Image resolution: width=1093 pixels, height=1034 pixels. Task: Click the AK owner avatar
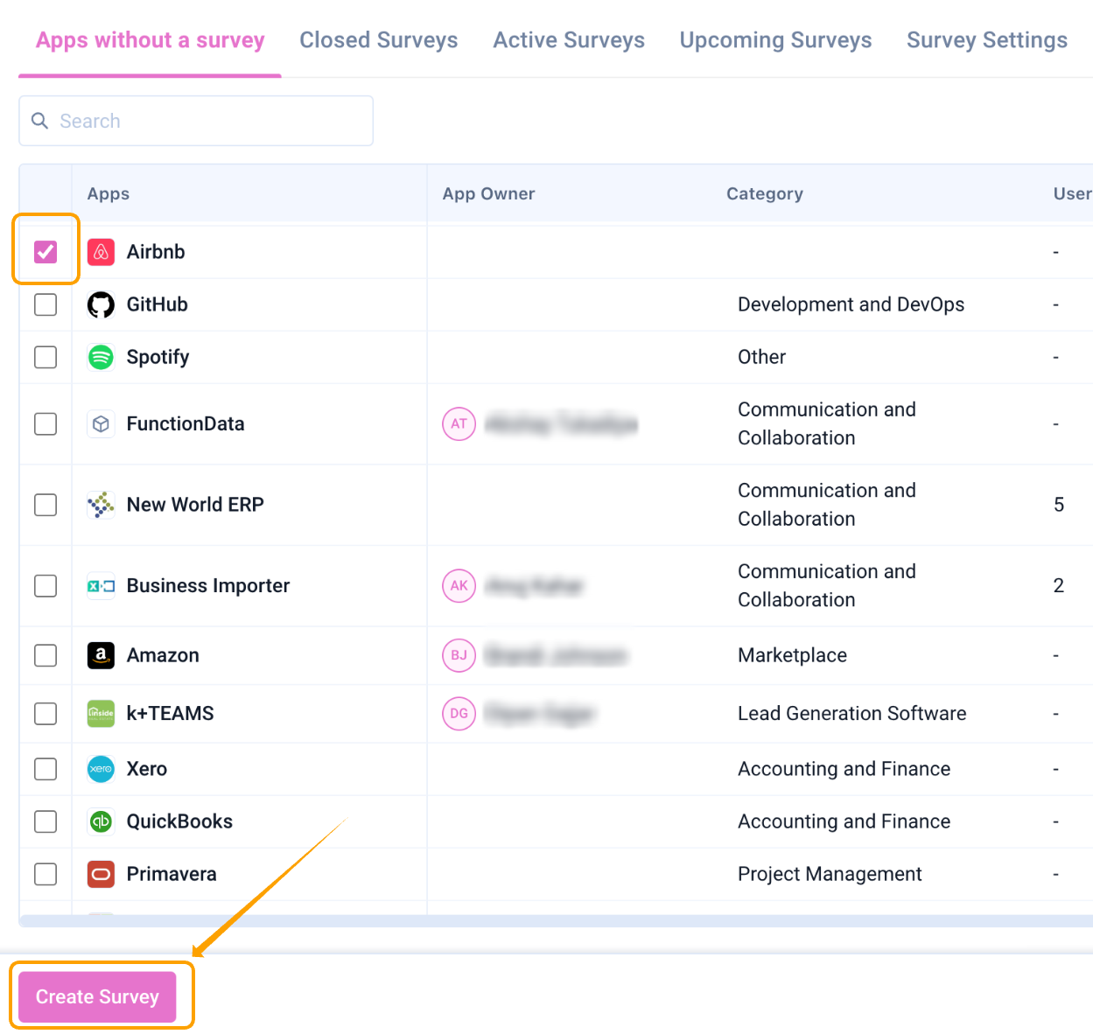(x=459, y=586)
